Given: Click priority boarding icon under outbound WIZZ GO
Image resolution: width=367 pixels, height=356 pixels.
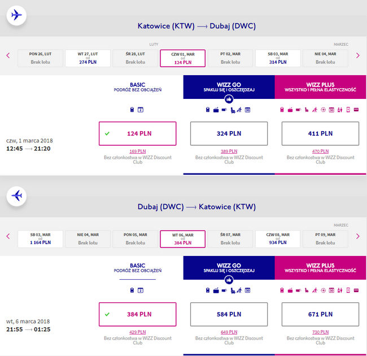Looking at the screenshot, I should (x=239, y=110).
